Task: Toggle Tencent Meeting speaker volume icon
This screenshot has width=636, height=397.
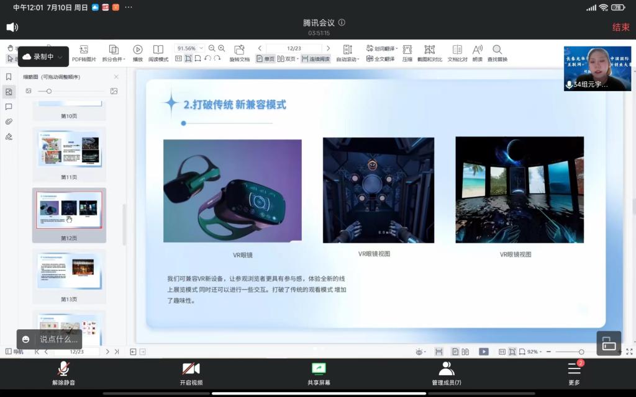Action: click(x=12, y=27)
